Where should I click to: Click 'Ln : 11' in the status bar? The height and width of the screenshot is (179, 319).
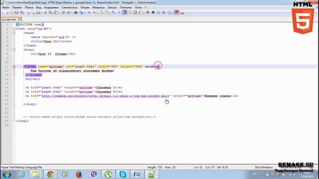click(198, 168)
